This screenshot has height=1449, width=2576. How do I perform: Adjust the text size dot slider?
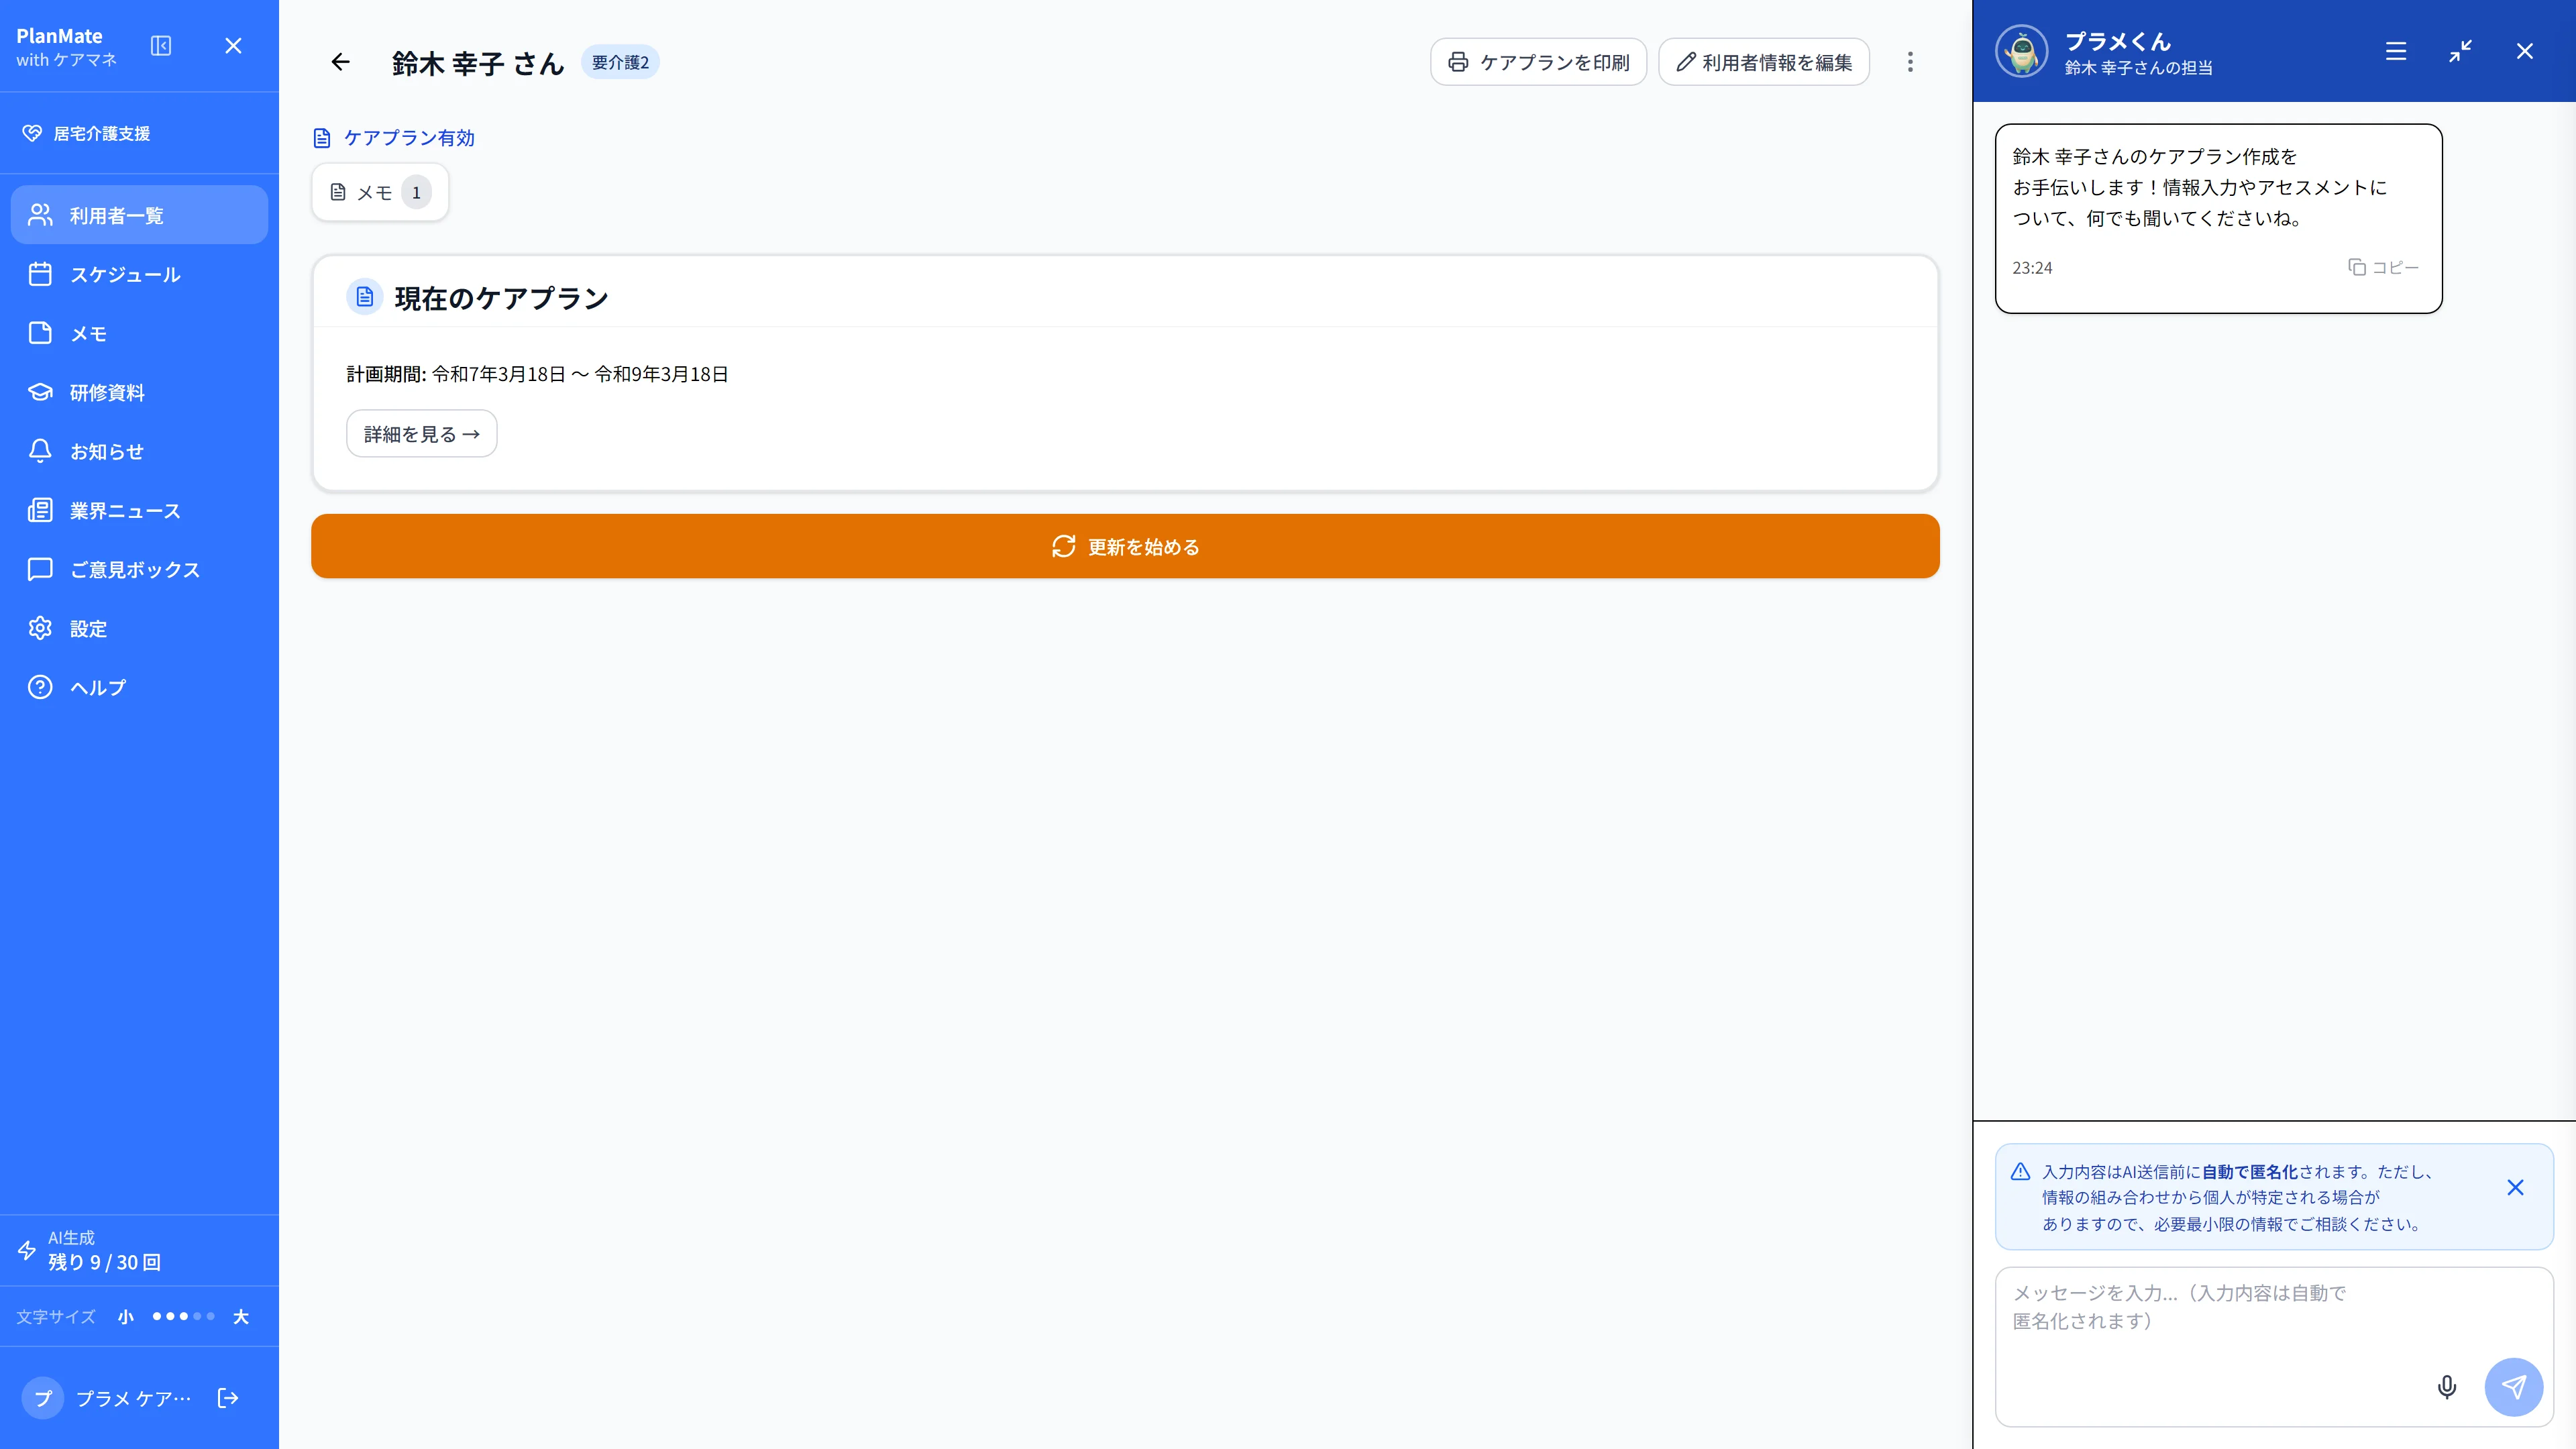tap(183, 1316)
